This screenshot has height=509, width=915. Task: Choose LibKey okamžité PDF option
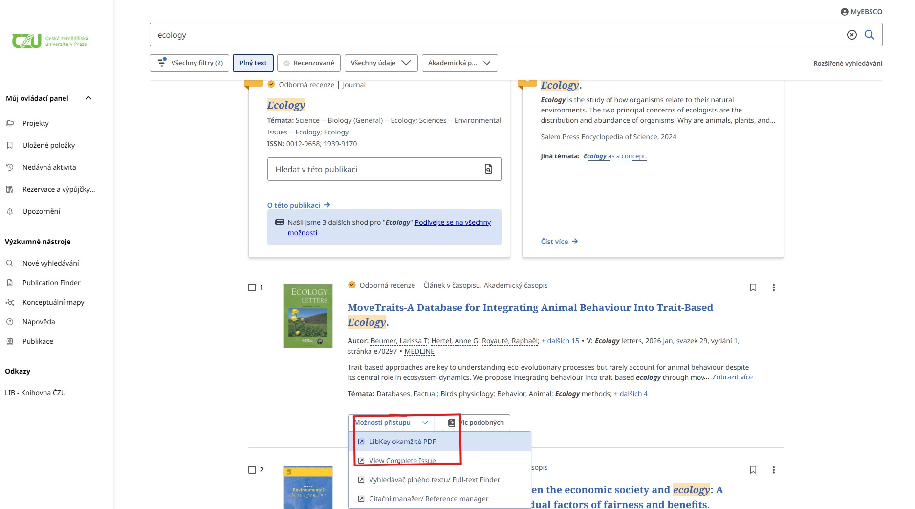[x=402, y=442]
